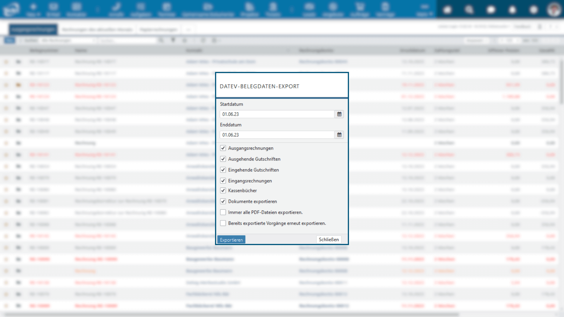Open the Papierrechnungen tab
The height and width of the screenshot is (317, 564).
159,29
